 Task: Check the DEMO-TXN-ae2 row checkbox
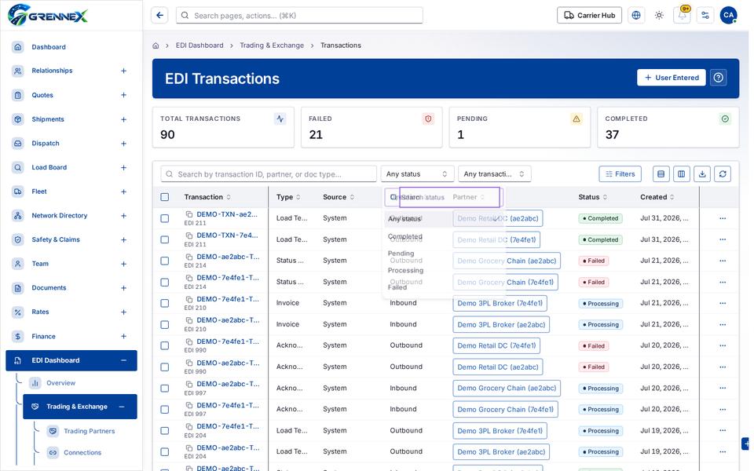pos(165,218)
